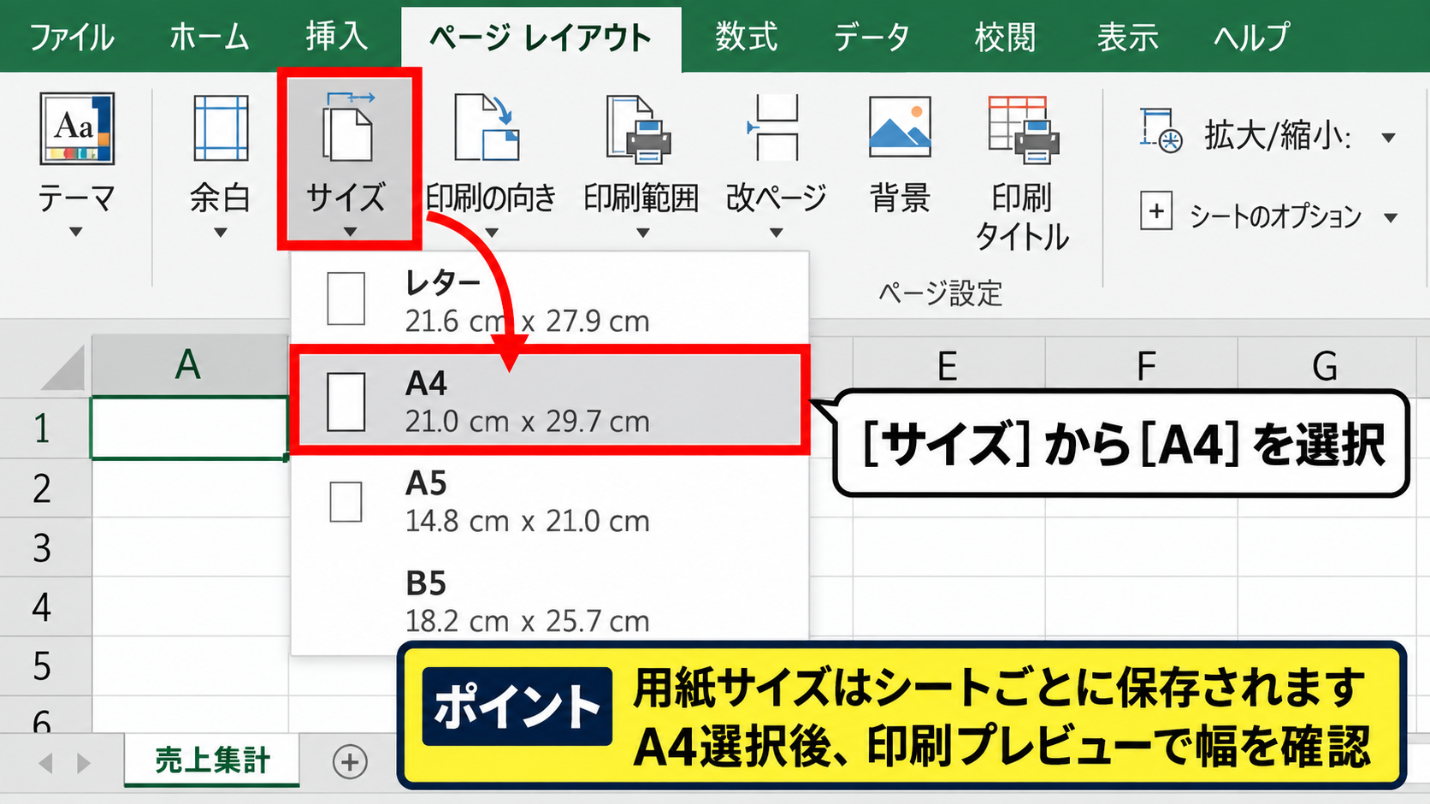Expand the 拡大/縮小 dropdown arrow

1389,138
